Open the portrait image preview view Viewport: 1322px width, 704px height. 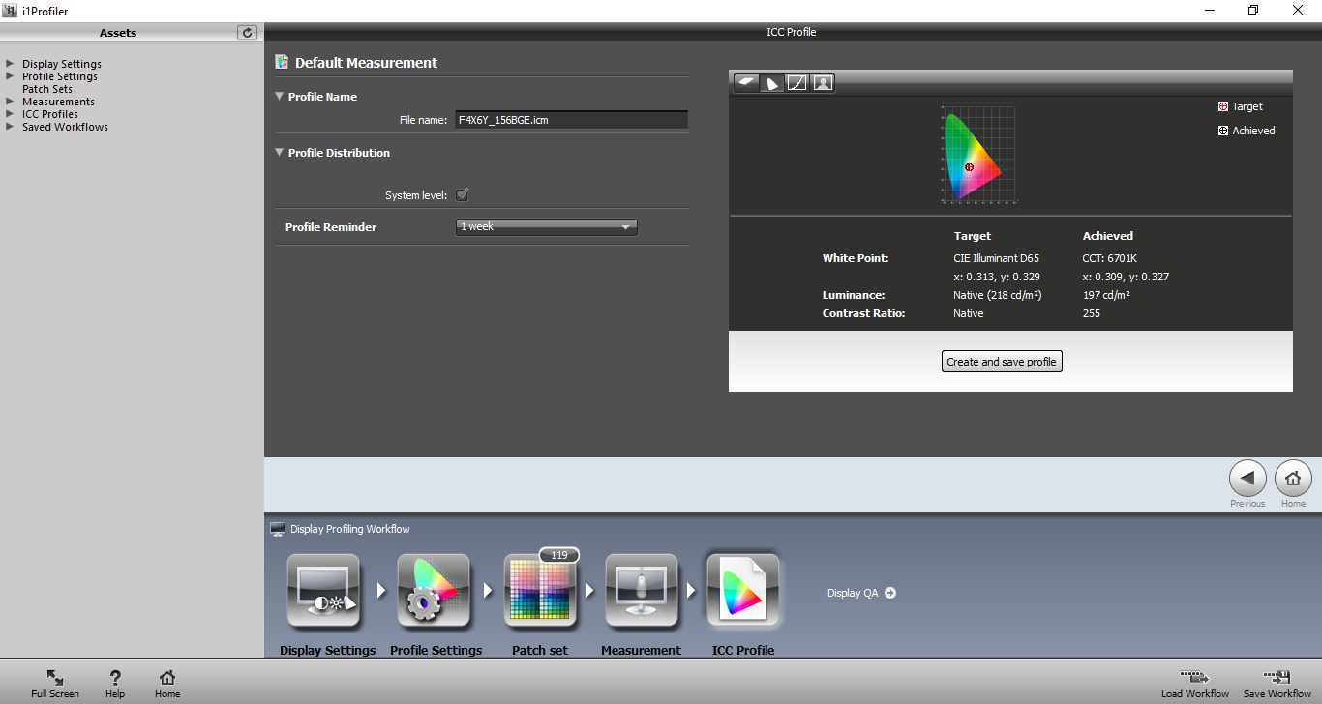coord(823,83)
